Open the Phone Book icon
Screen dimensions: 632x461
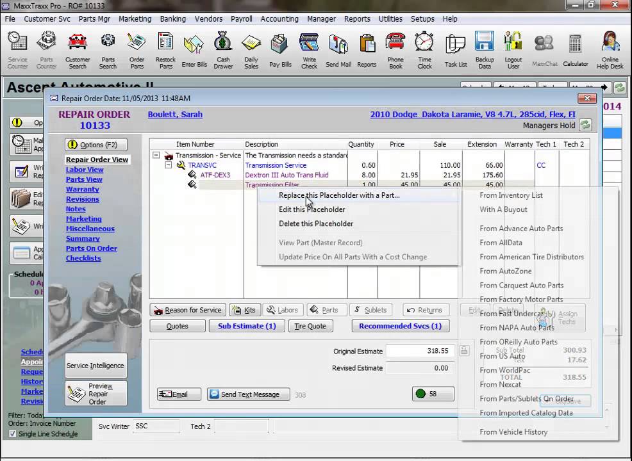click(395, 50)
